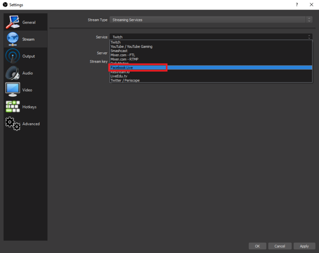Screen dimensions: 319x253
Task: Choose YouTube / YouTube Gaming service
Action: point(211,47)
